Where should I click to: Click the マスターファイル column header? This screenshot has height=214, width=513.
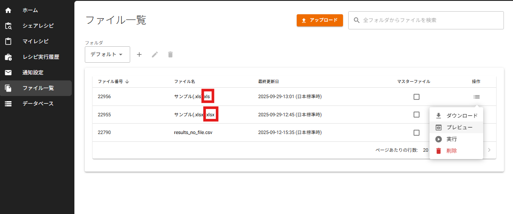(x=414, y=81)
